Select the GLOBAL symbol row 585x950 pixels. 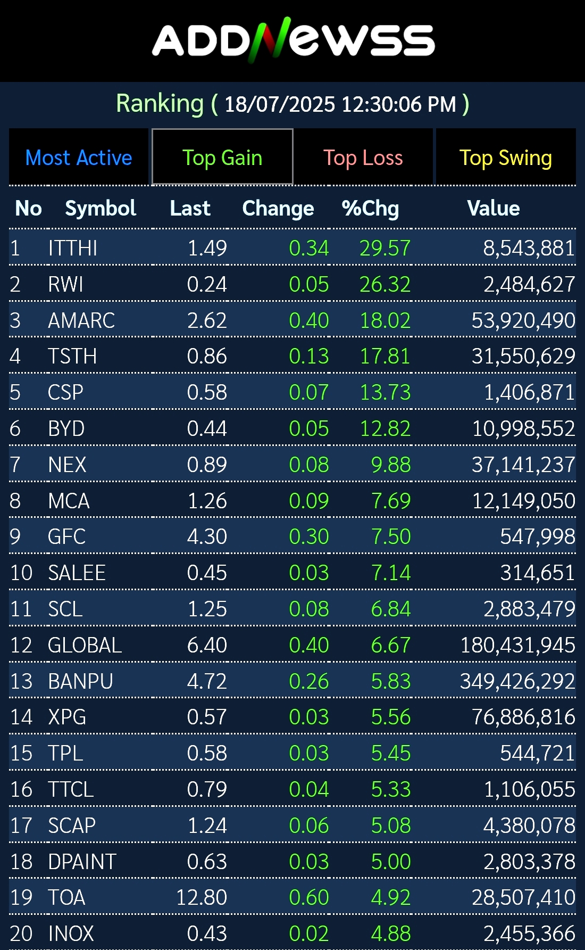85,645
